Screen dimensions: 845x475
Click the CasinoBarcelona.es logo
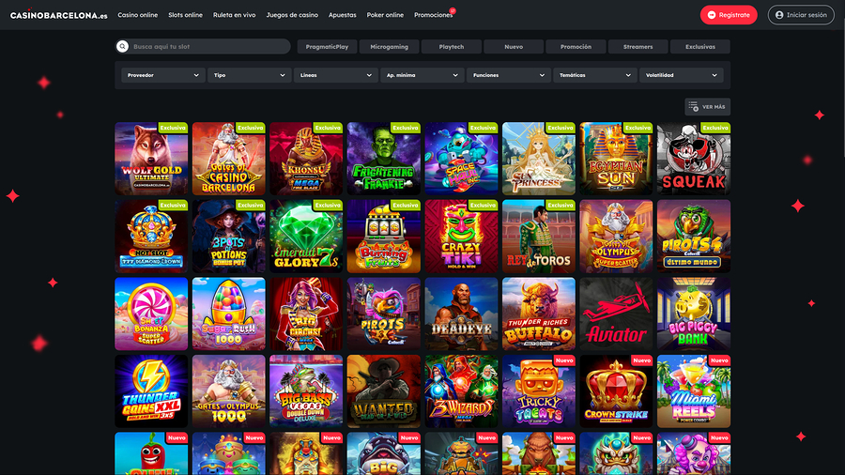coord(59,15)
